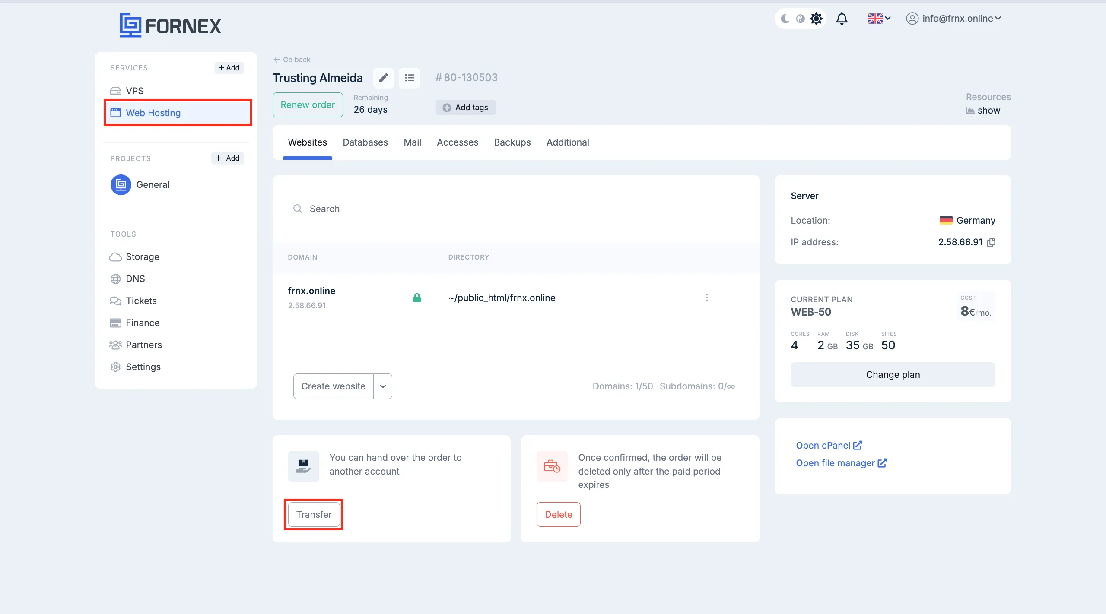1106x614 pixels.
Task: Expand Create website dropdown arrow
Action: tap(383, 386)
